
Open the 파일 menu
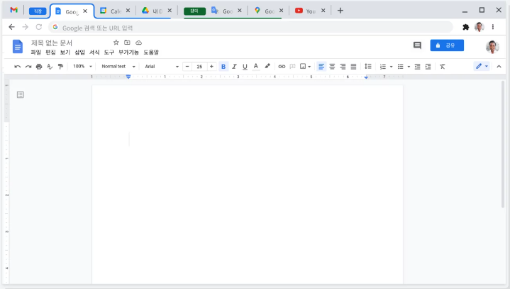pos(35,52)
